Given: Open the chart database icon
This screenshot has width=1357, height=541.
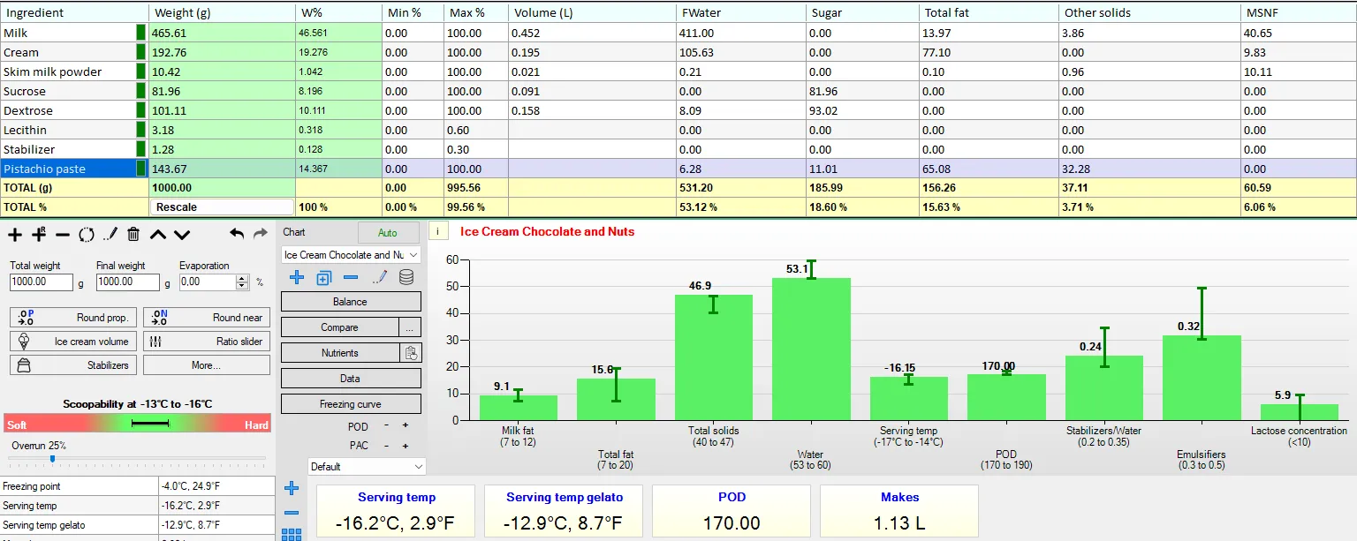Looking at the screenshot, I should (406, 278).
